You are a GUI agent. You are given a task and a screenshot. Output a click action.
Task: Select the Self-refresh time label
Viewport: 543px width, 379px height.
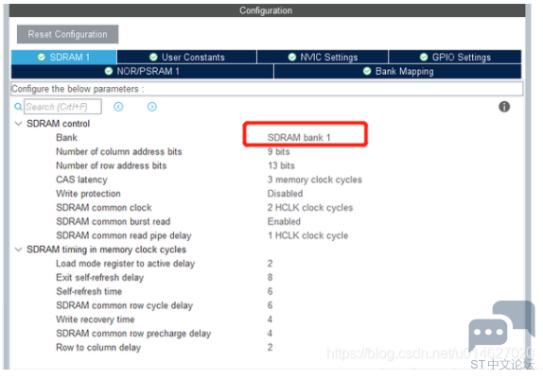(89, 291)
